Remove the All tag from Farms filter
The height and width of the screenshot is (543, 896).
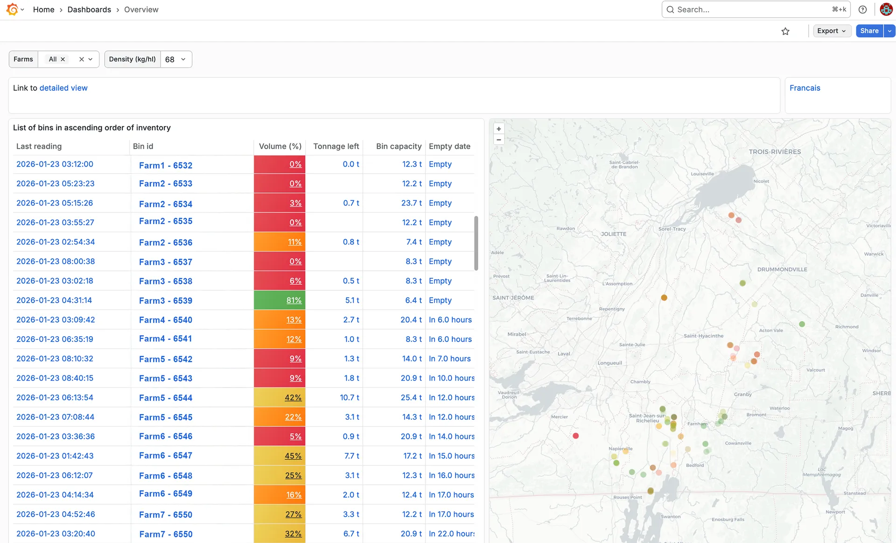pos(63,59)
